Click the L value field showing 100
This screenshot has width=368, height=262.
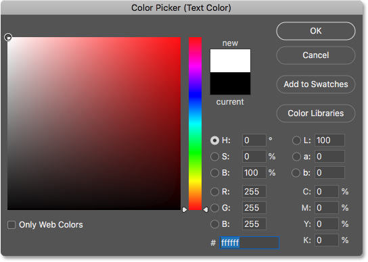click(329, 140)
